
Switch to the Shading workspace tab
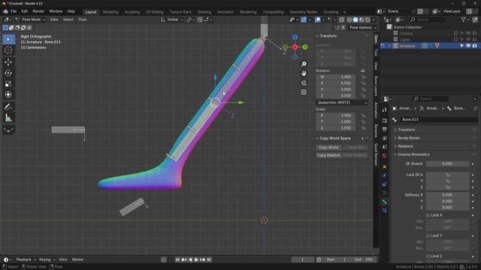[x=204, y=12]
